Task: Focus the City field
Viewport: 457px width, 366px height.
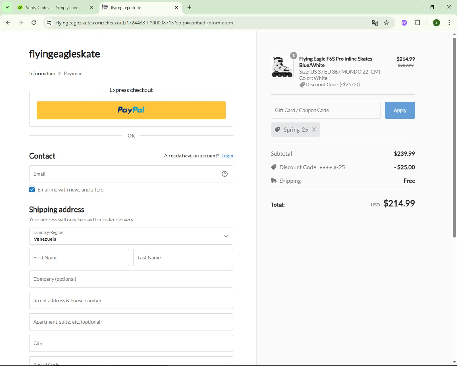Action: 131,343
